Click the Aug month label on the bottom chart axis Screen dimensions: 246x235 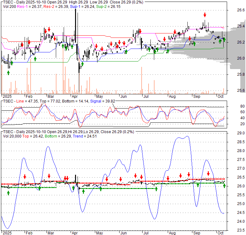point(172,232)
